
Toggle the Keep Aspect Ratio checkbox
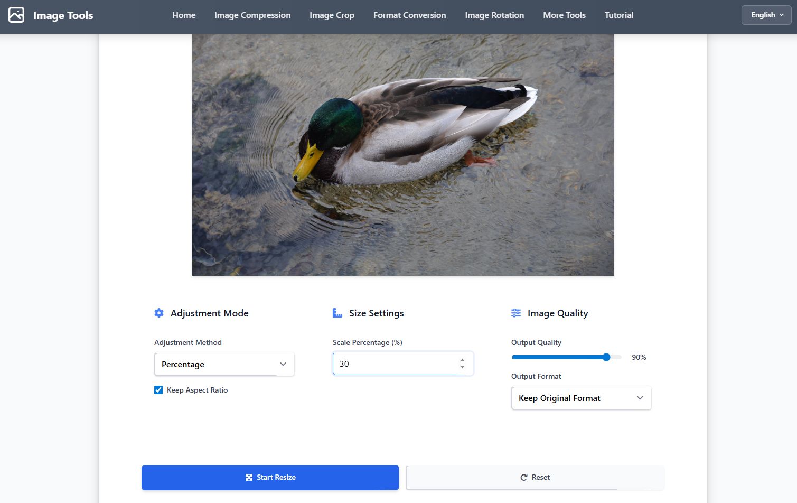(158, 390)
